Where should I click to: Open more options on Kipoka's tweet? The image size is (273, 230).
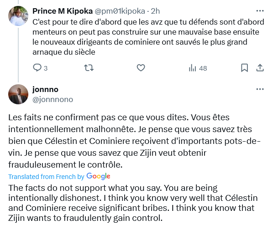point(260,11)
